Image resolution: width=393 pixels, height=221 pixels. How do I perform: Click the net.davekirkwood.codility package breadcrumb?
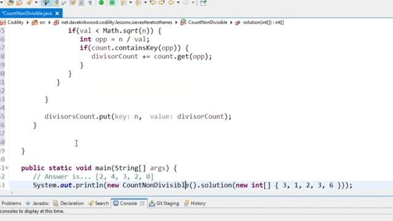pos(117,22)
